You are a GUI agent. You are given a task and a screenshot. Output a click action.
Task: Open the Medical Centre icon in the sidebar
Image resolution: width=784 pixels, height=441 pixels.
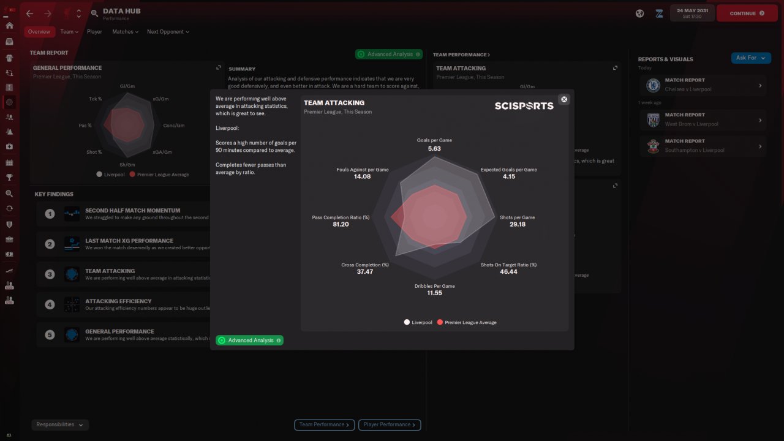click(x=9, y=147)
